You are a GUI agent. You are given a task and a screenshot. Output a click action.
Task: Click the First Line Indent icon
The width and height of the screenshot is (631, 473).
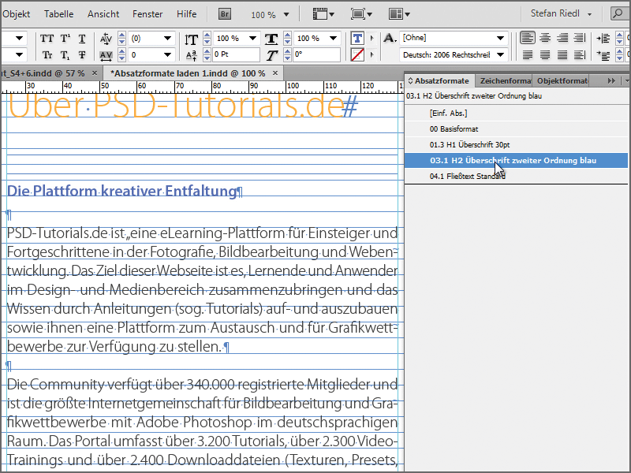point(603,55)
